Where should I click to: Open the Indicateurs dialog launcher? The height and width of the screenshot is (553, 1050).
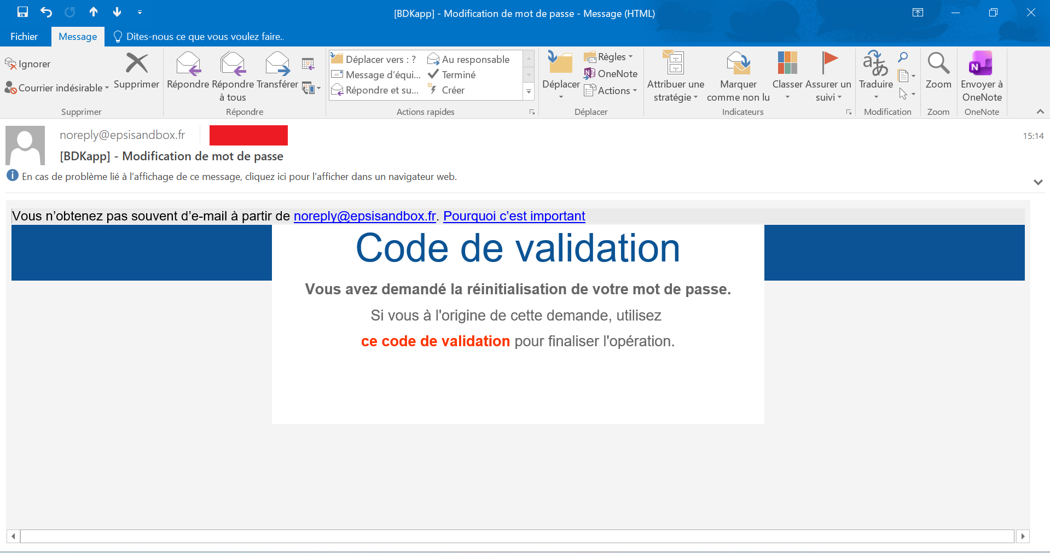849,112
